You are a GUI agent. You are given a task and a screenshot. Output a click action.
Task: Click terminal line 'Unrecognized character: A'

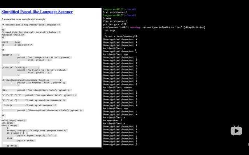120,42
